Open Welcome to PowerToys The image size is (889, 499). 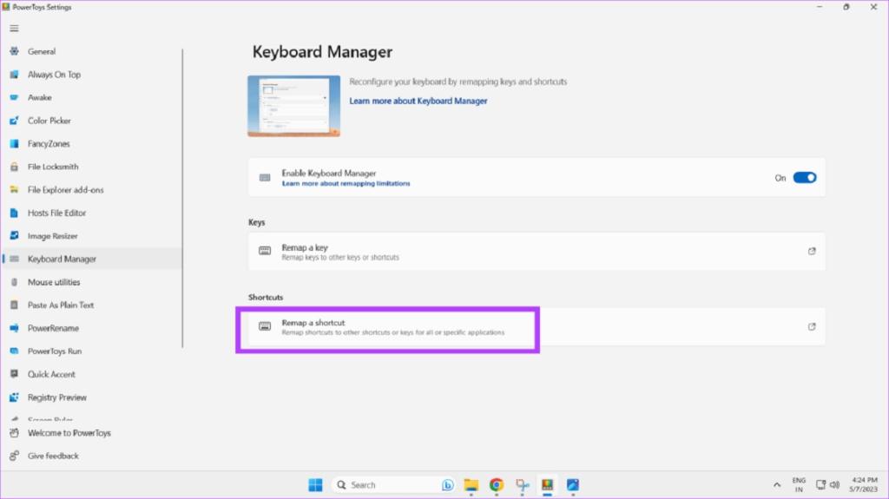coord(92,433)
